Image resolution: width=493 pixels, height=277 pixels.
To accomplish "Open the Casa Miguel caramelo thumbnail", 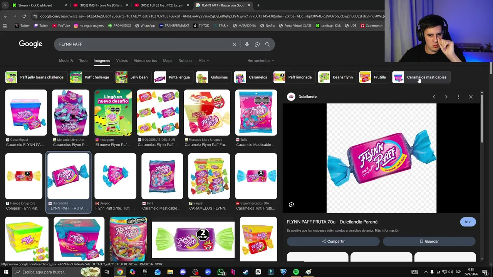I will click(x=26, y=113).
